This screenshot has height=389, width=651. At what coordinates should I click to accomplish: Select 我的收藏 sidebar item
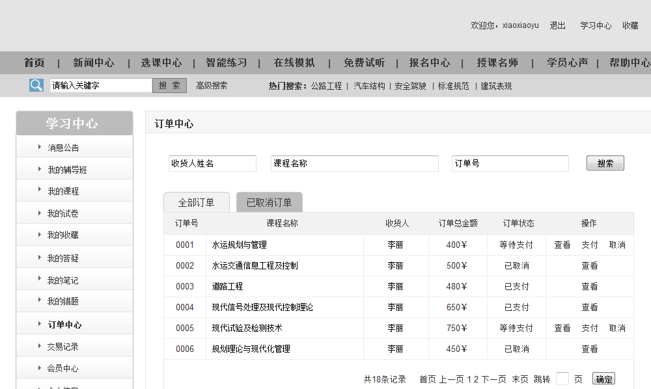(62, 235)
